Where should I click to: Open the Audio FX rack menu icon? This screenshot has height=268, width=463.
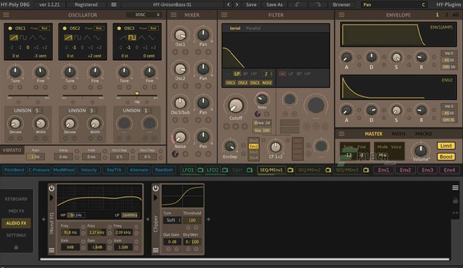point(455,188)
